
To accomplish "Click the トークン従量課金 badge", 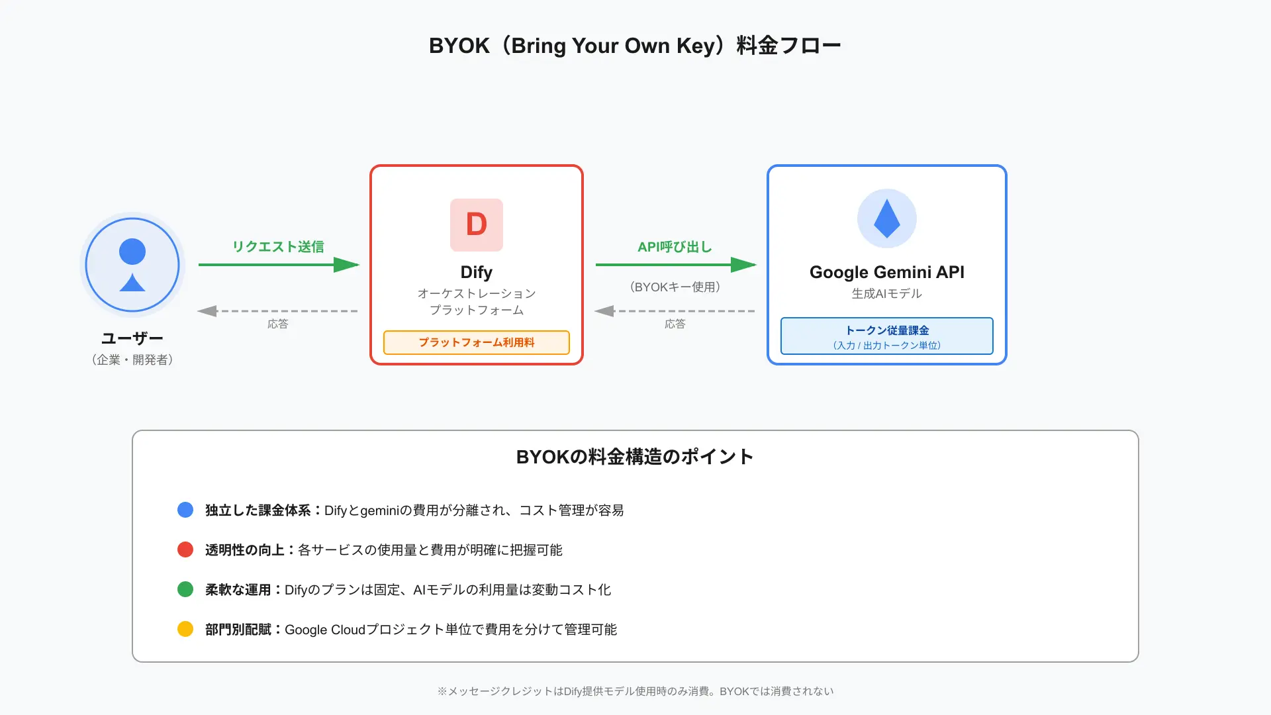I will tap(887, 336).
